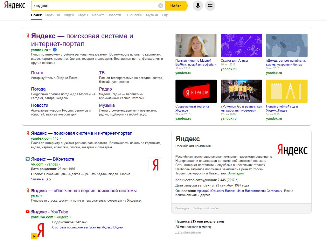The height and width of the screenshot is (243, 327).
Task: Select the Поиск tab
Action: [x=36, y=15]
